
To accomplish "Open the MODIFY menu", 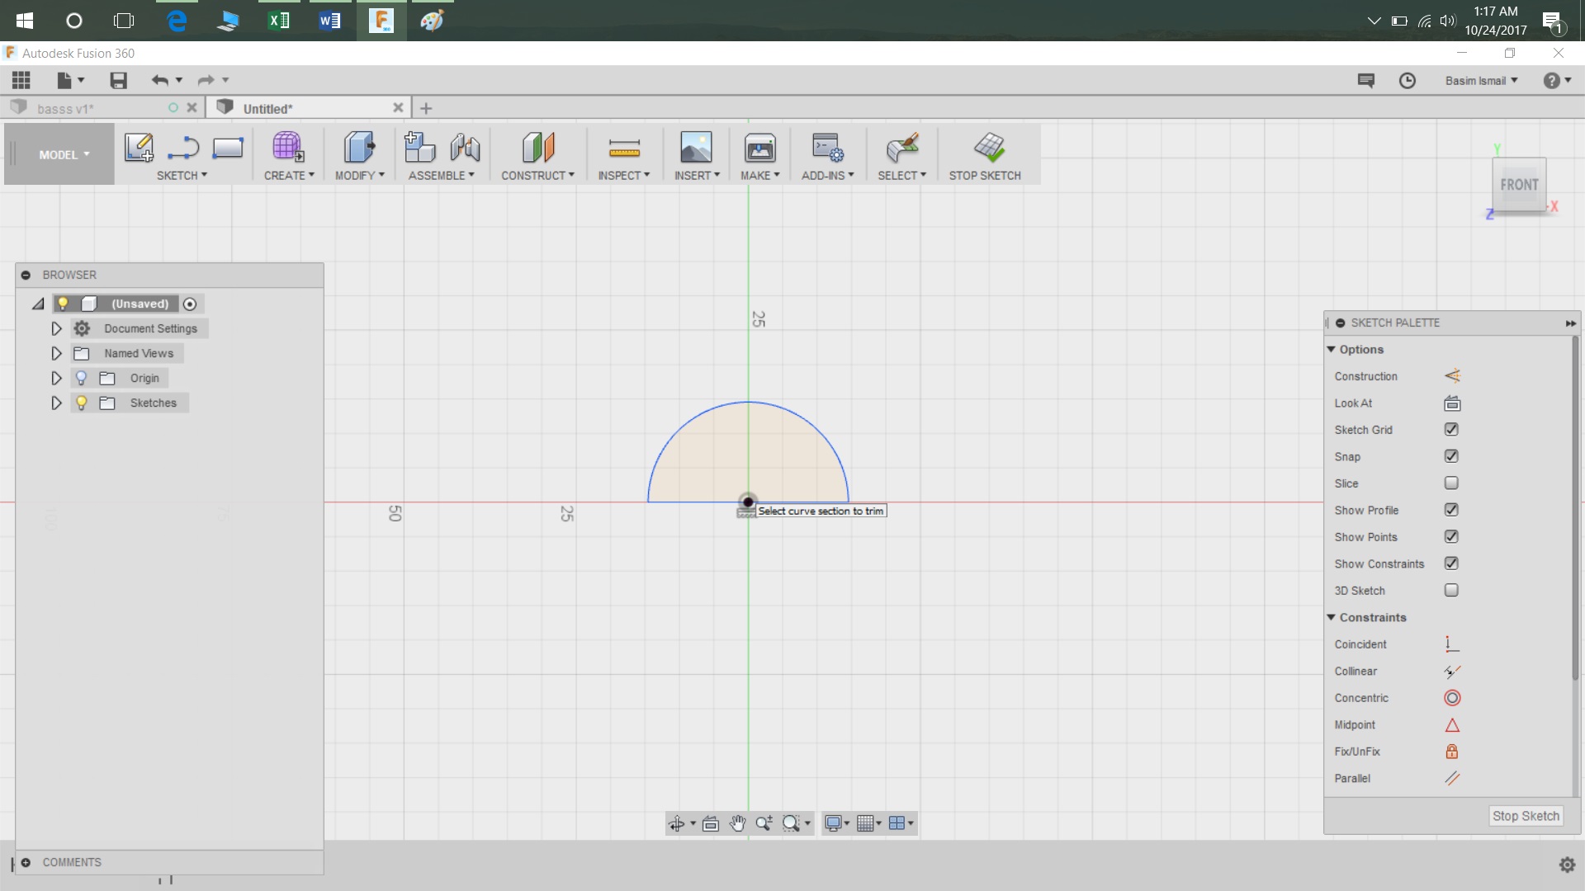I will point(360,176).
